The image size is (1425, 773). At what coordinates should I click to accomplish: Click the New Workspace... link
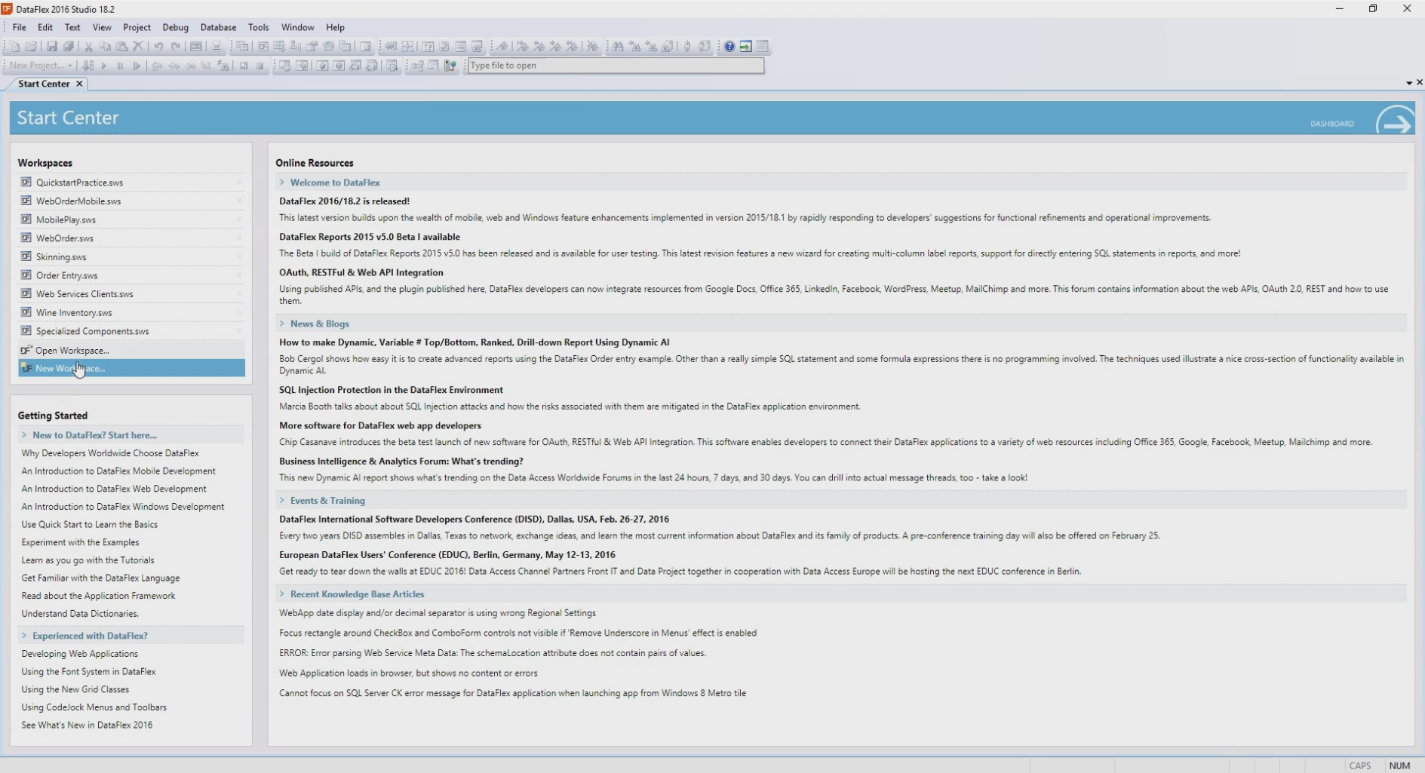coord(70,368)
